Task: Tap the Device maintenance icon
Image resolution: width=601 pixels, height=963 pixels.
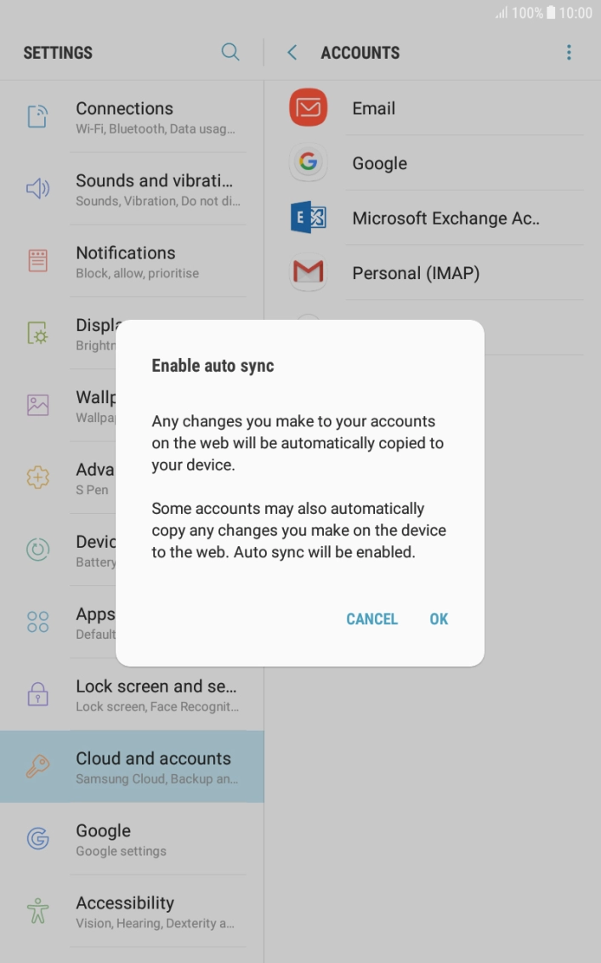Action: coord(38,550)
